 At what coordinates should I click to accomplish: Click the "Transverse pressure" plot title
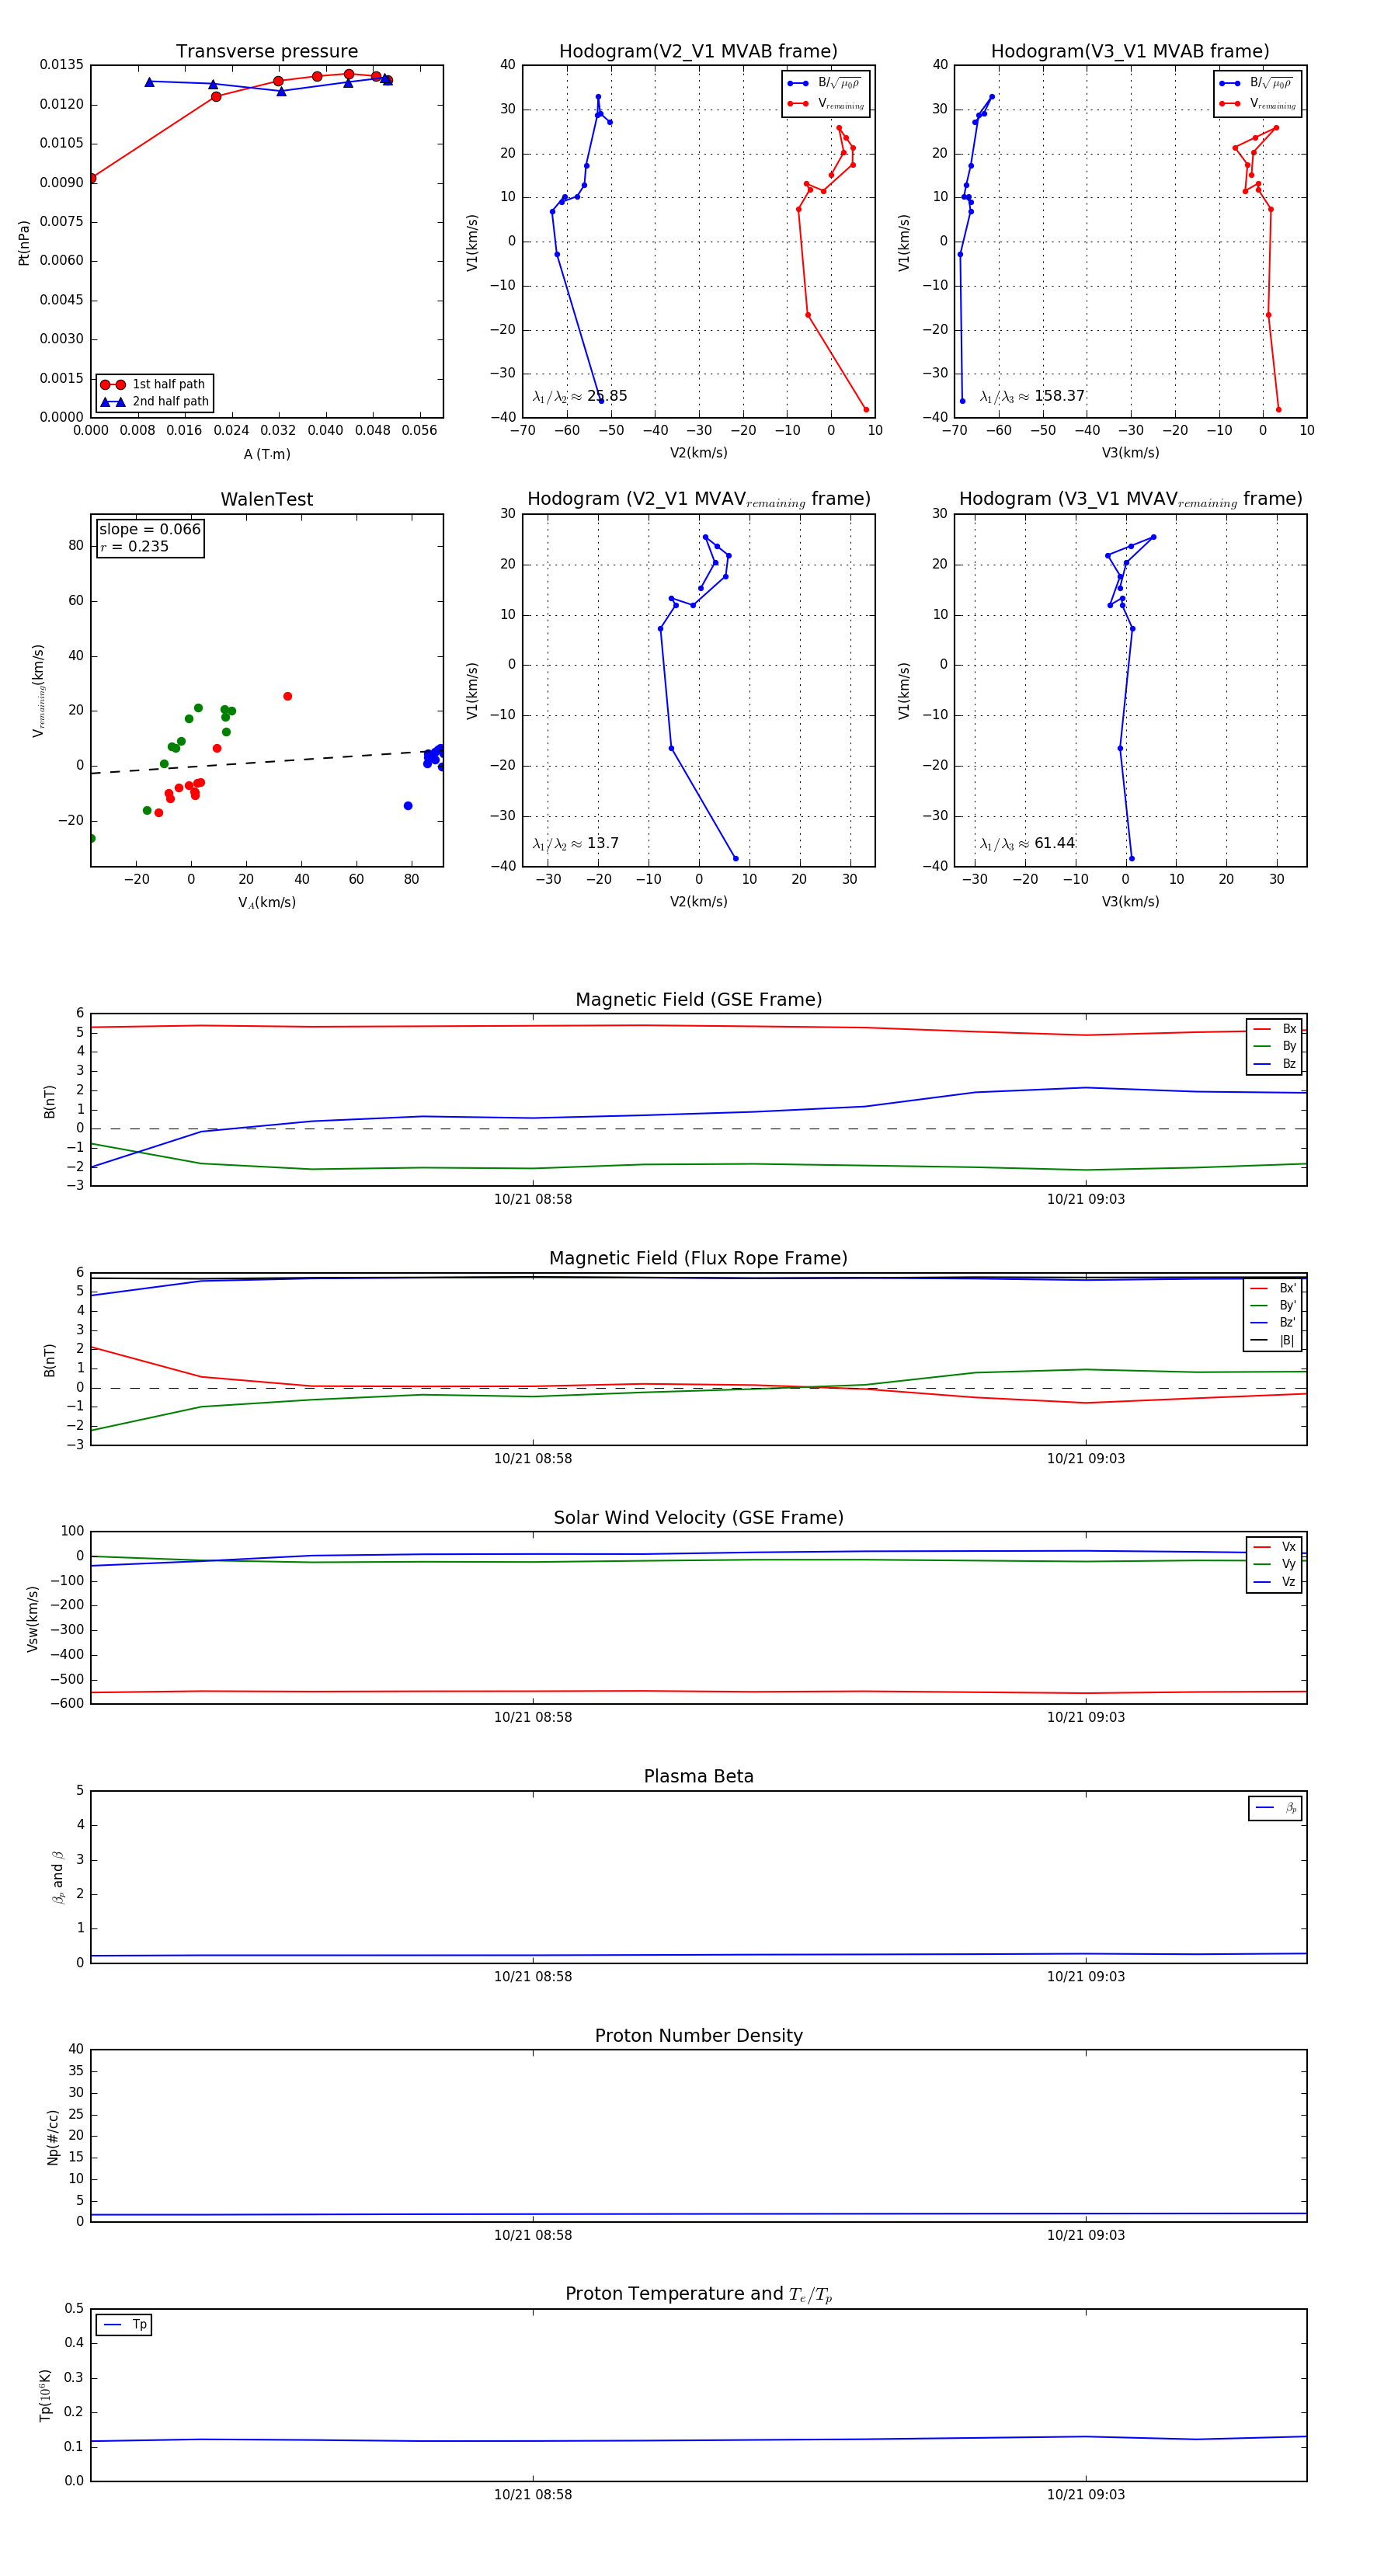(266, 52)
